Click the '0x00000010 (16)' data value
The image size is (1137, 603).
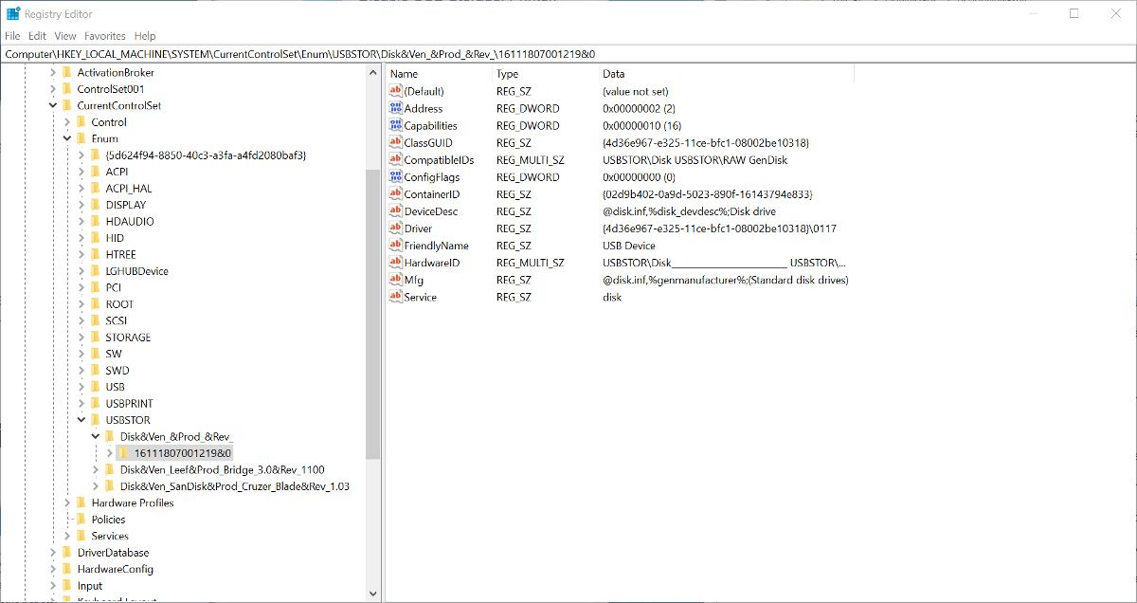pyautogui.click(x=641, y=125)
